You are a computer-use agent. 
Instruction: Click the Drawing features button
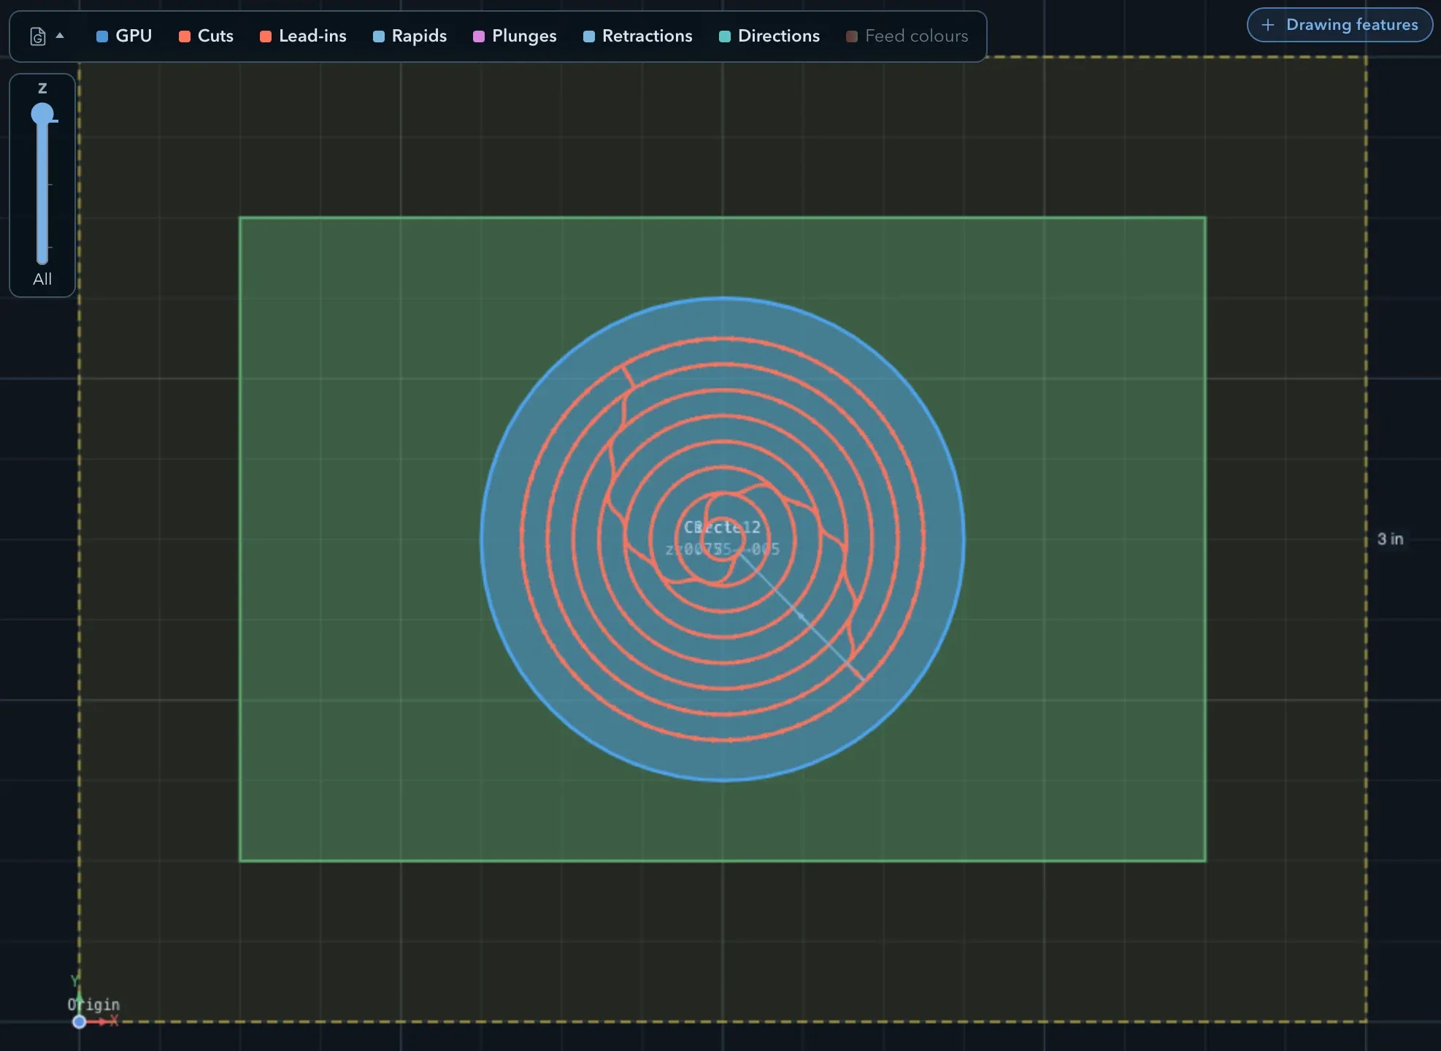tap(1340, 25)
